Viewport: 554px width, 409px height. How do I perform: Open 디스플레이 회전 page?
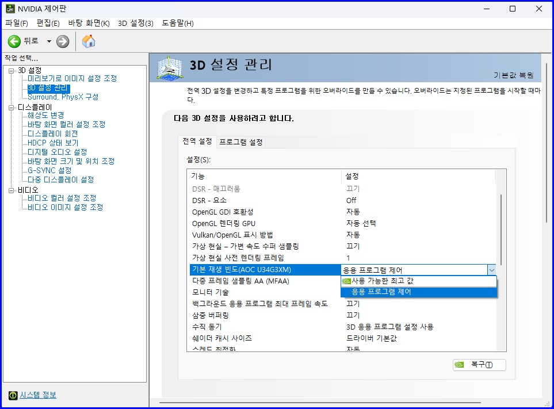coord(53,133)
